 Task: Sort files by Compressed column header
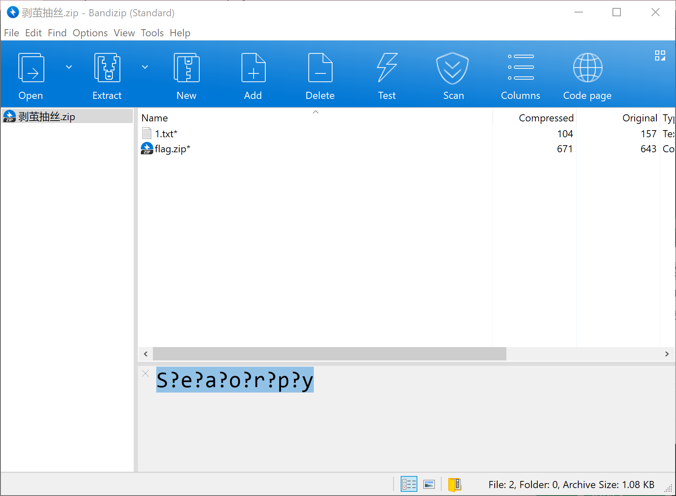pyautogui.click(x=546, y=118)
